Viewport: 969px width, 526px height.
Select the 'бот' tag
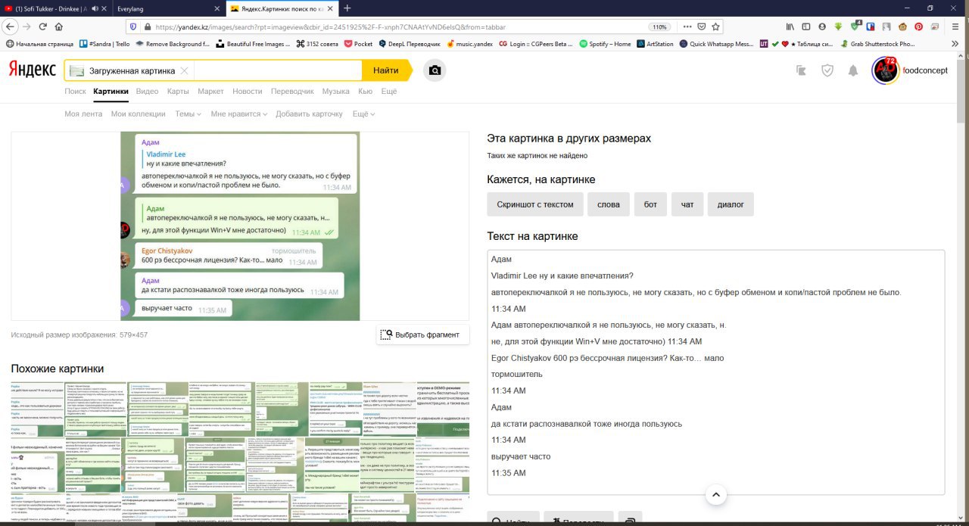coord(650,204)
